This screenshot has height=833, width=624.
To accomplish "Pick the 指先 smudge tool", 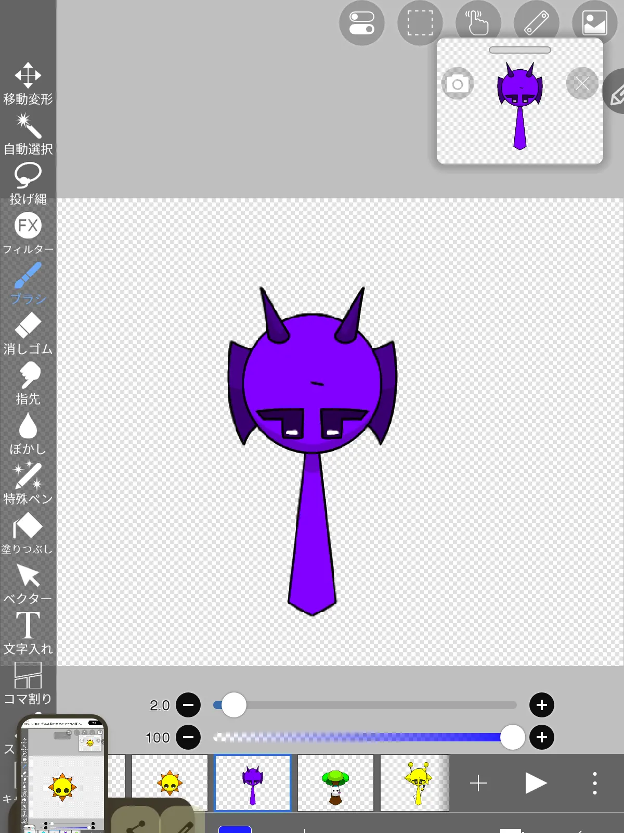I will pyautogui.click(x=28, y=384).
